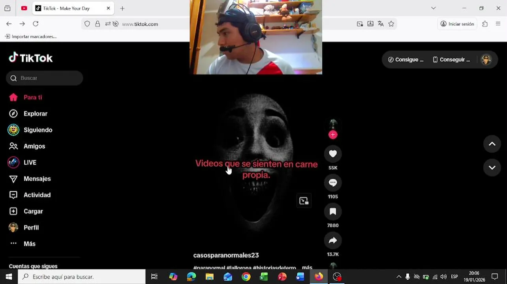
Task: Open the Cargar upload page
Action: [x=26, y=211]
